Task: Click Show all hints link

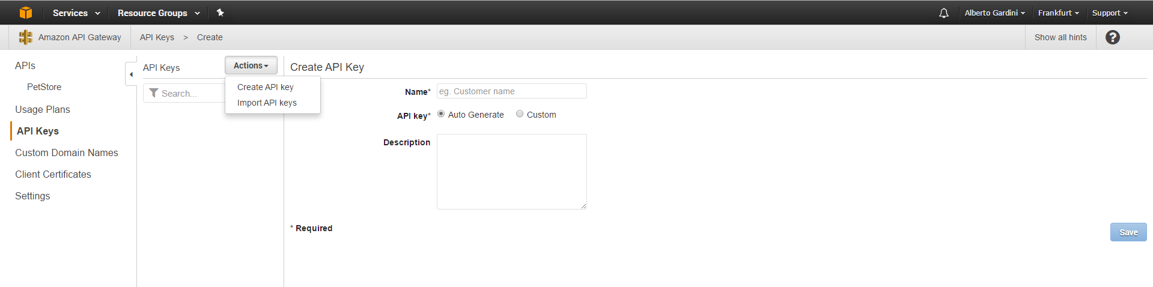Action: [x=1060, y=37]
